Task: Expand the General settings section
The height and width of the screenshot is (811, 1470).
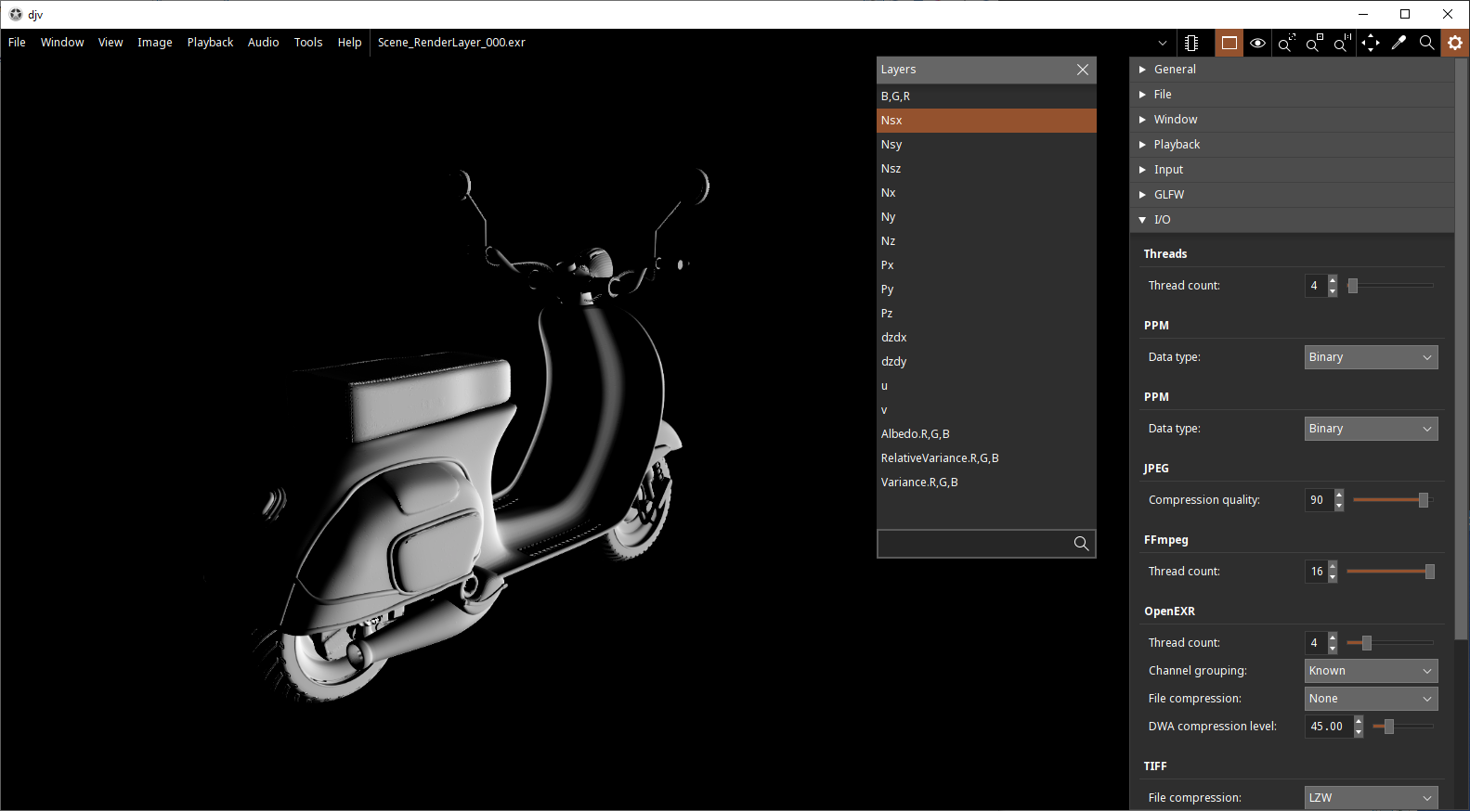Action: tap(1292, 70)
